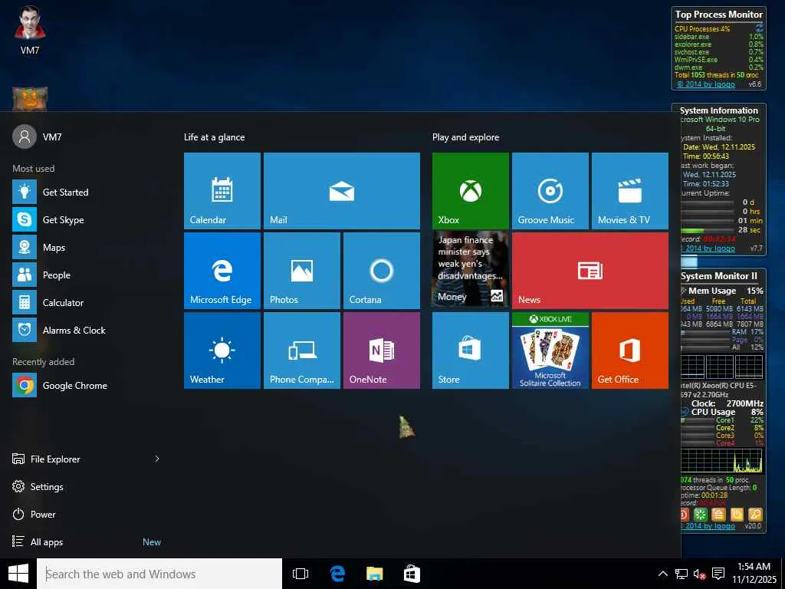Click the Most used heading
This screenshot has width=785, height=589.
tap(34, 168)
